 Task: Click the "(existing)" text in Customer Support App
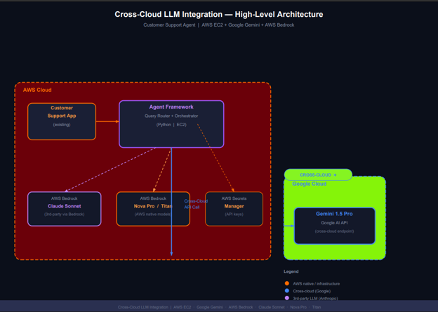pyautogui.click(x=62, y=125)
